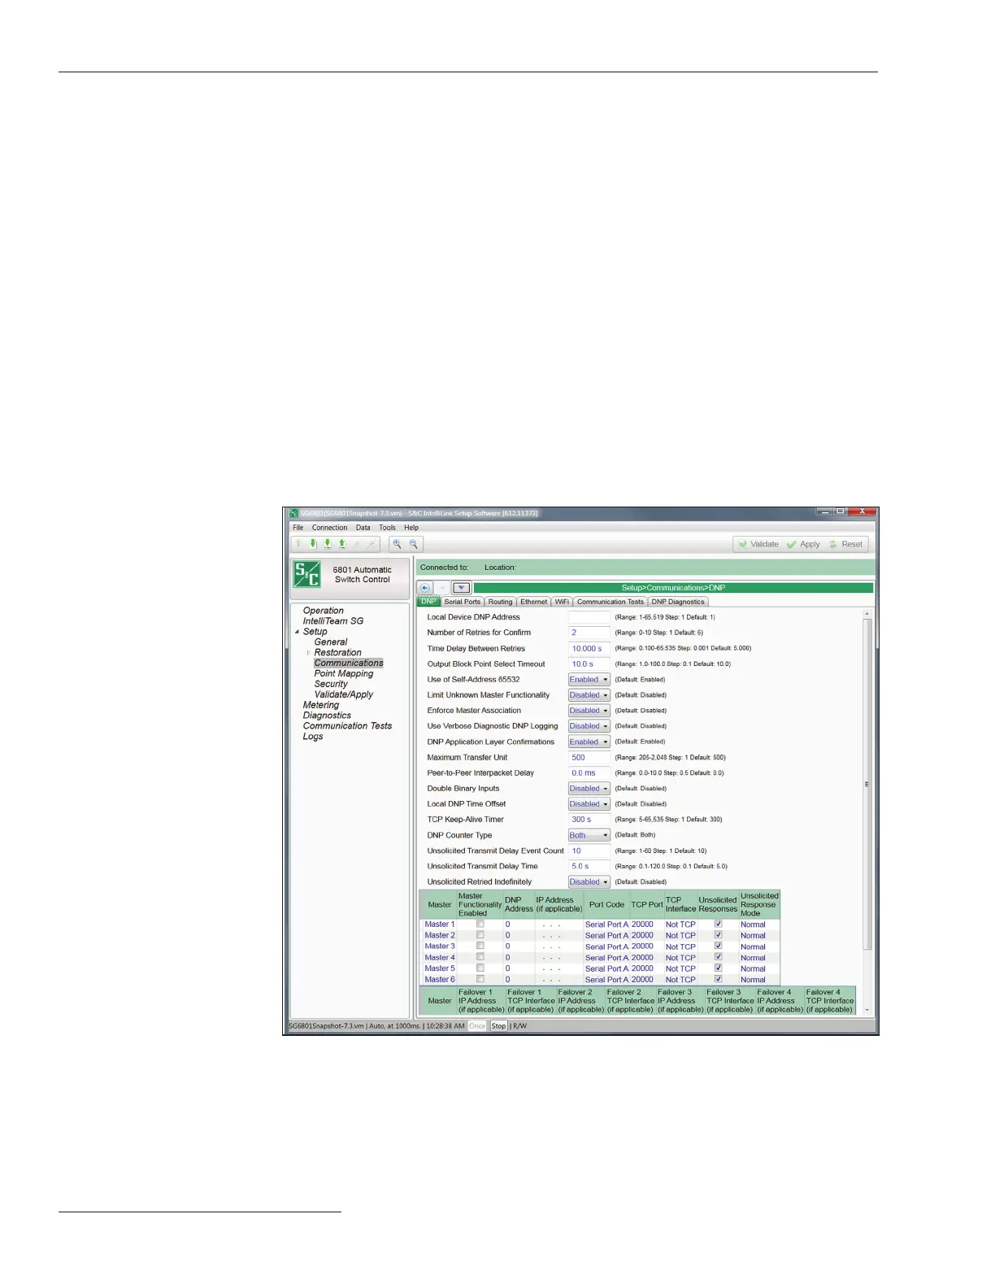The image size is (995, 1288).
Task: Select Point Mapping in the navigation tree
Action: [344, 674]
